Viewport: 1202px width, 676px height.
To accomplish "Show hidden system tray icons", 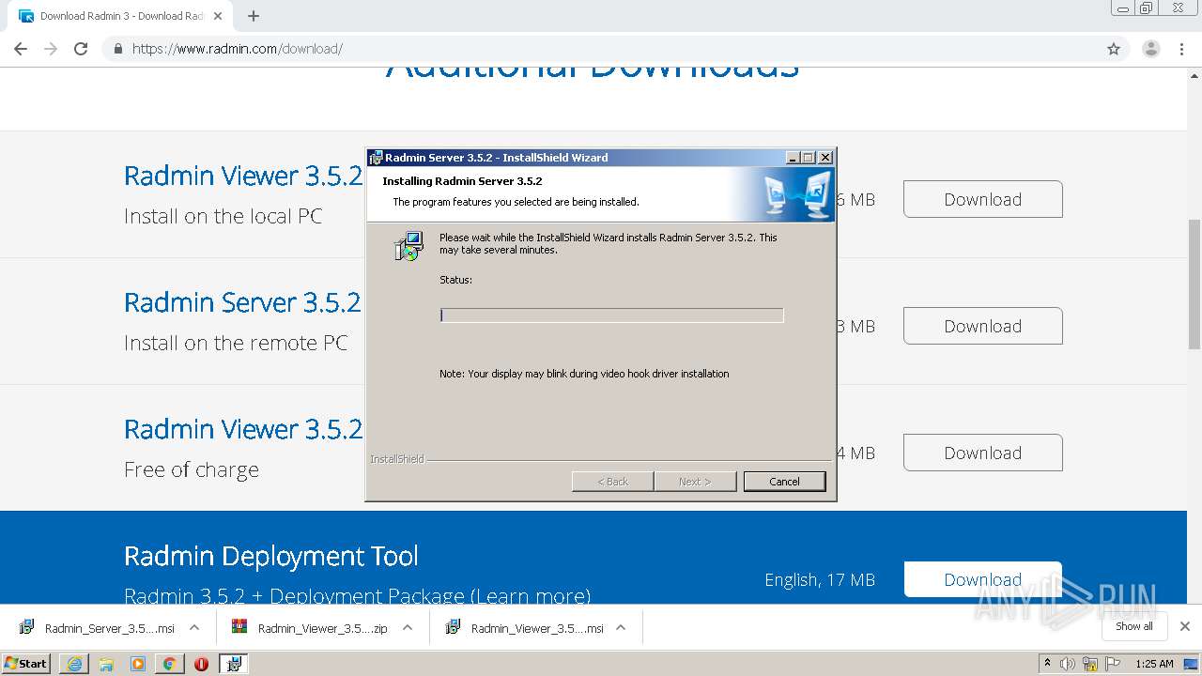I will click(x=1047, y=664).
